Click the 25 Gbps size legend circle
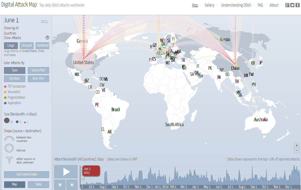Screen dimensions: 301x190 tap(7, 121)
